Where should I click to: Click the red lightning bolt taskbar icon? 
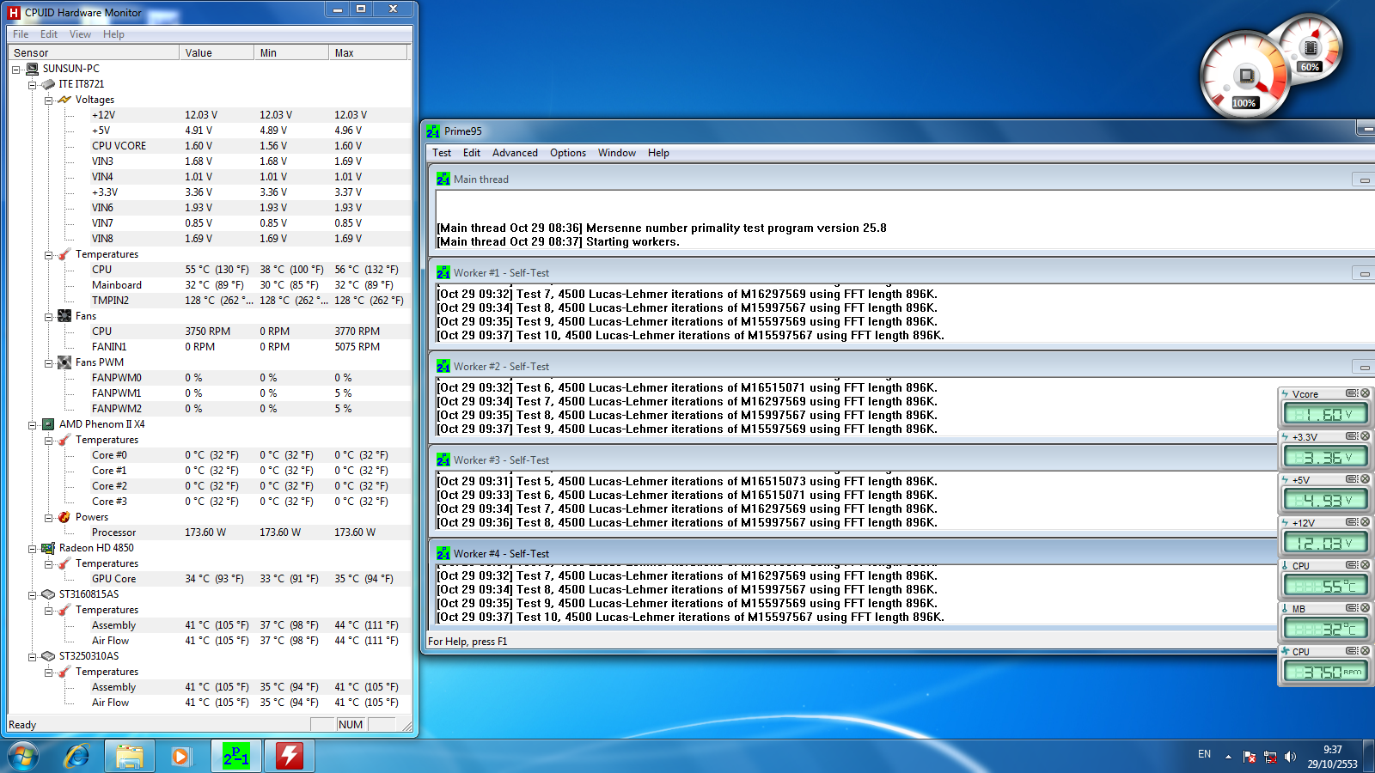click(289, 756)
